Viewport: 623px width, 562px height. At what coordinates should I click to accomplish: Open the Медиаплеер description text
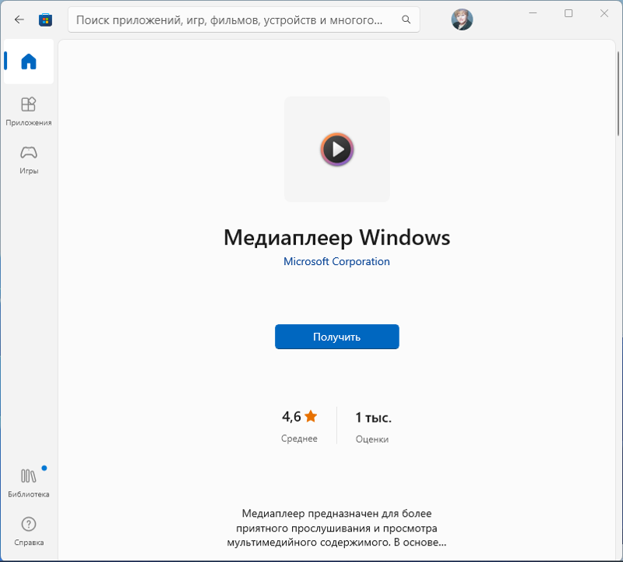point(336,528)
